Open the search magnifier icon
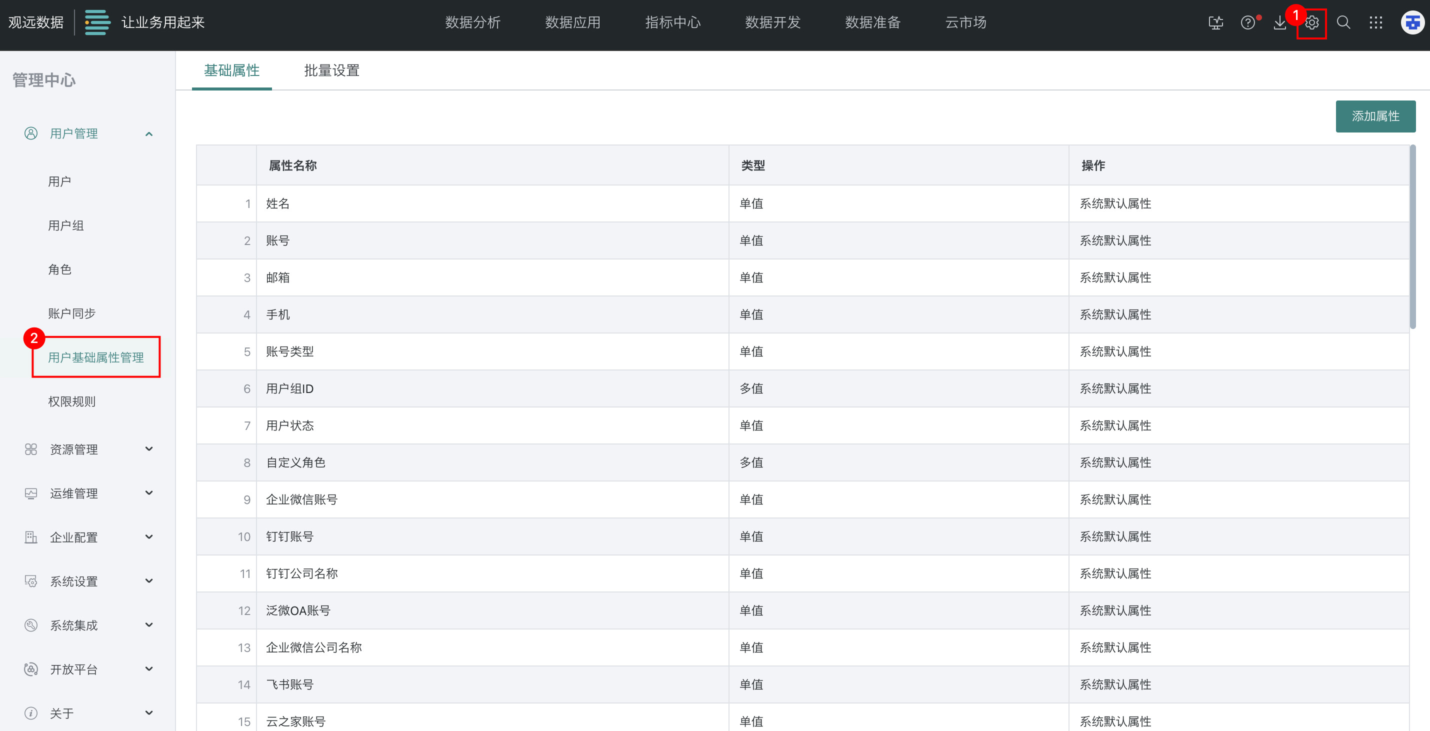 click(x=1343, y=23)
